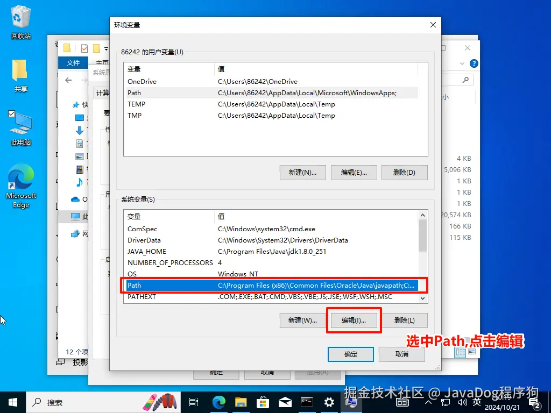
Task: Open Pictures icon in Explorer sidebar
Action: point(80,156)
